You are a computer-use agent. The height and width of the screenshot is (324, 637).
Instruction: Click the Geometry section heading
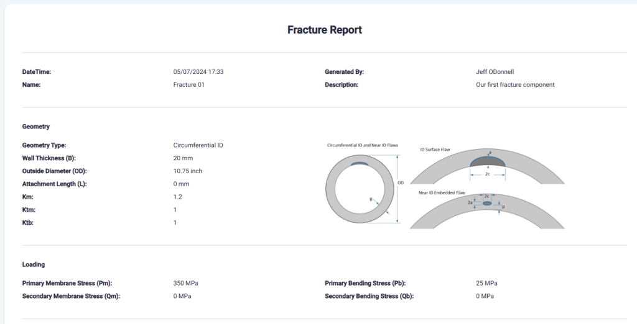pyautogui.click(x=35, y=127)
